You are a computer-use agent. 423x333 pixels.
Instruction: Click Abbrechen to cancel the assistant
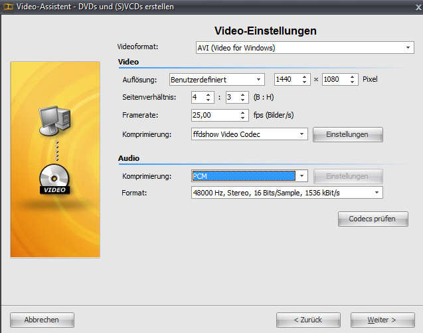42,320
